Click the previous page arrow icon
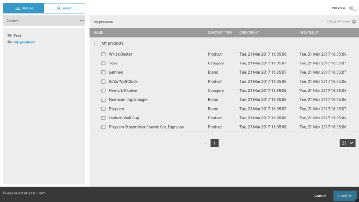This screenshot has width=359, height=202. click(205, 143)
